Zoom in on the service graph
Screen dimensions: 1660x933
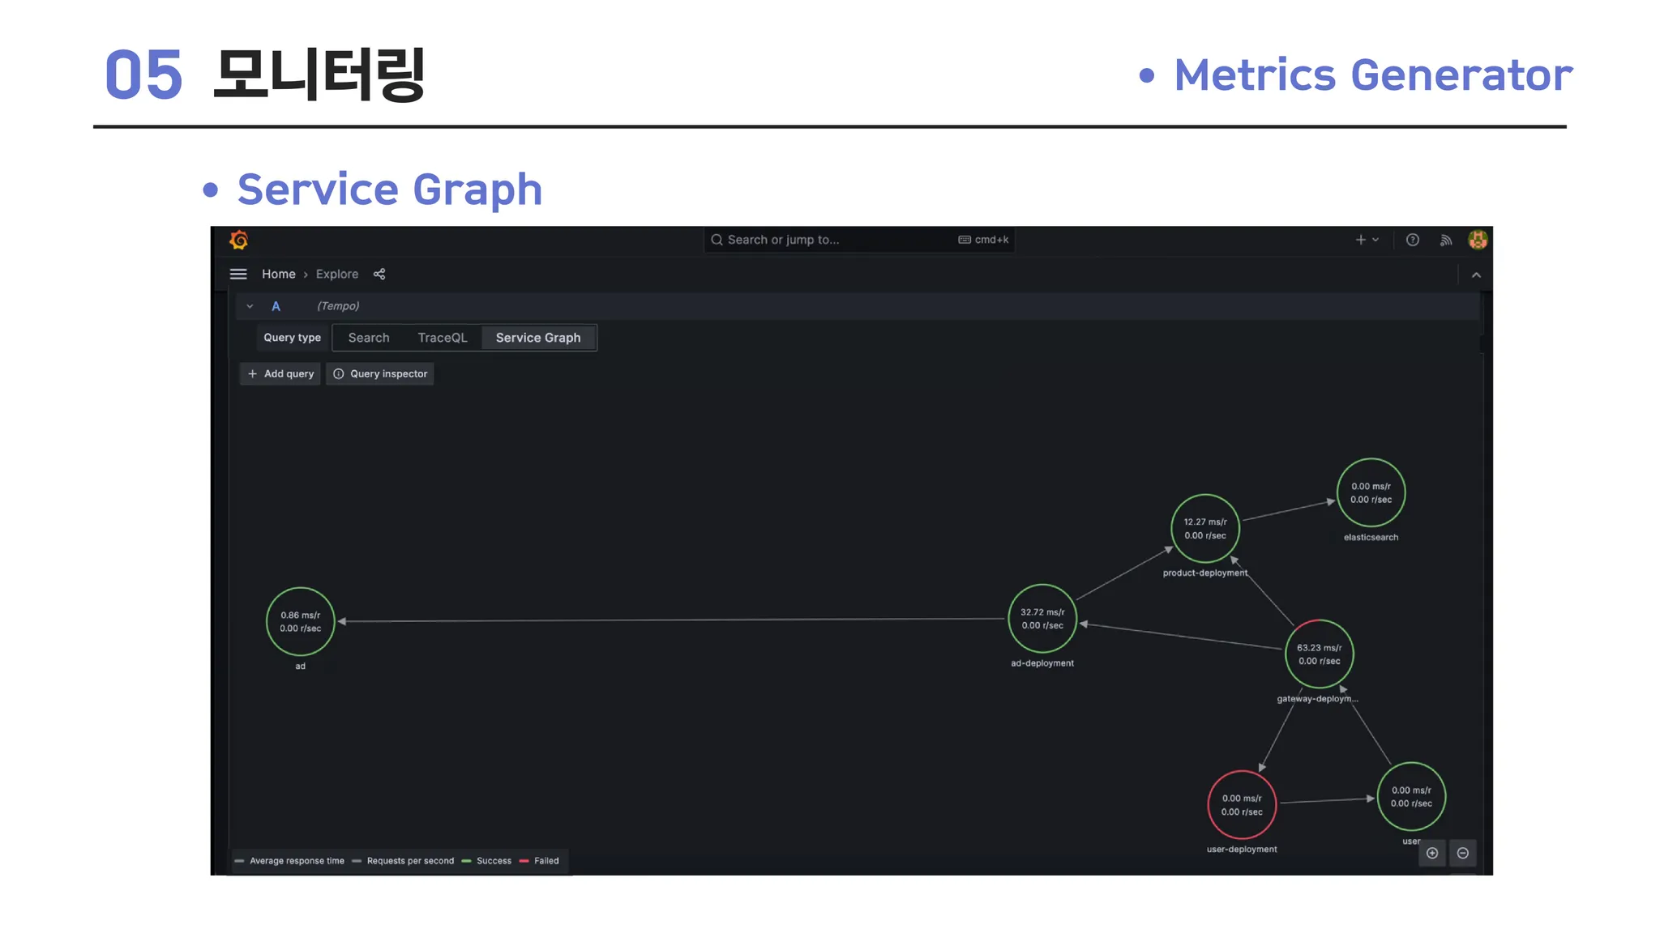click(1432, 853)
